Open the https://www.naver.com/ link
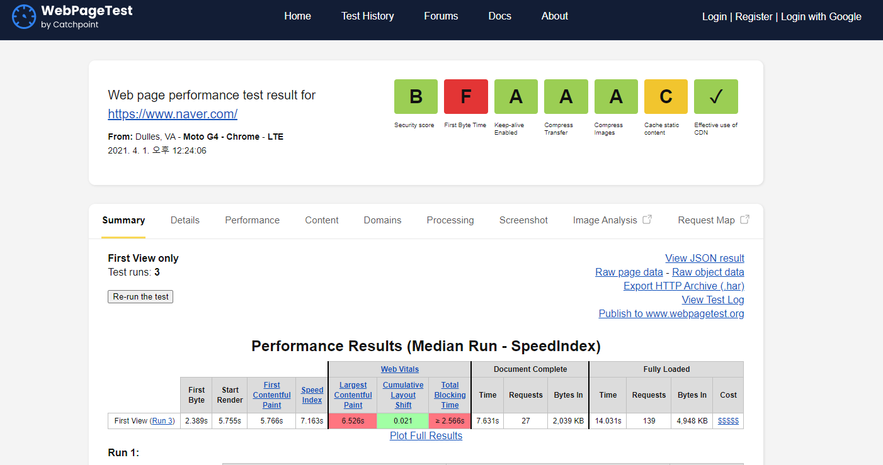883x465 pixels. point(173,114)
